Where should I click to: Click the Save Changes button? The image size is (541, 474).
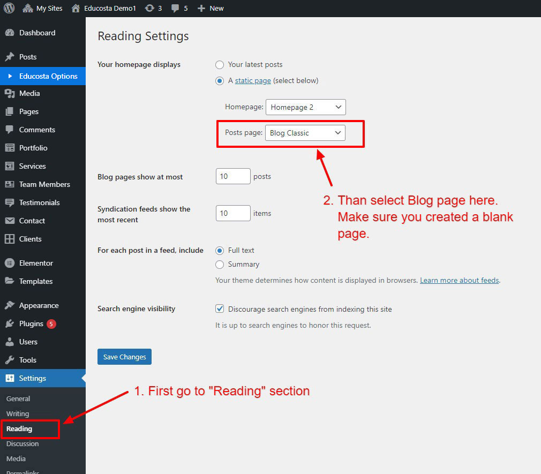click(x=124, y=357)
